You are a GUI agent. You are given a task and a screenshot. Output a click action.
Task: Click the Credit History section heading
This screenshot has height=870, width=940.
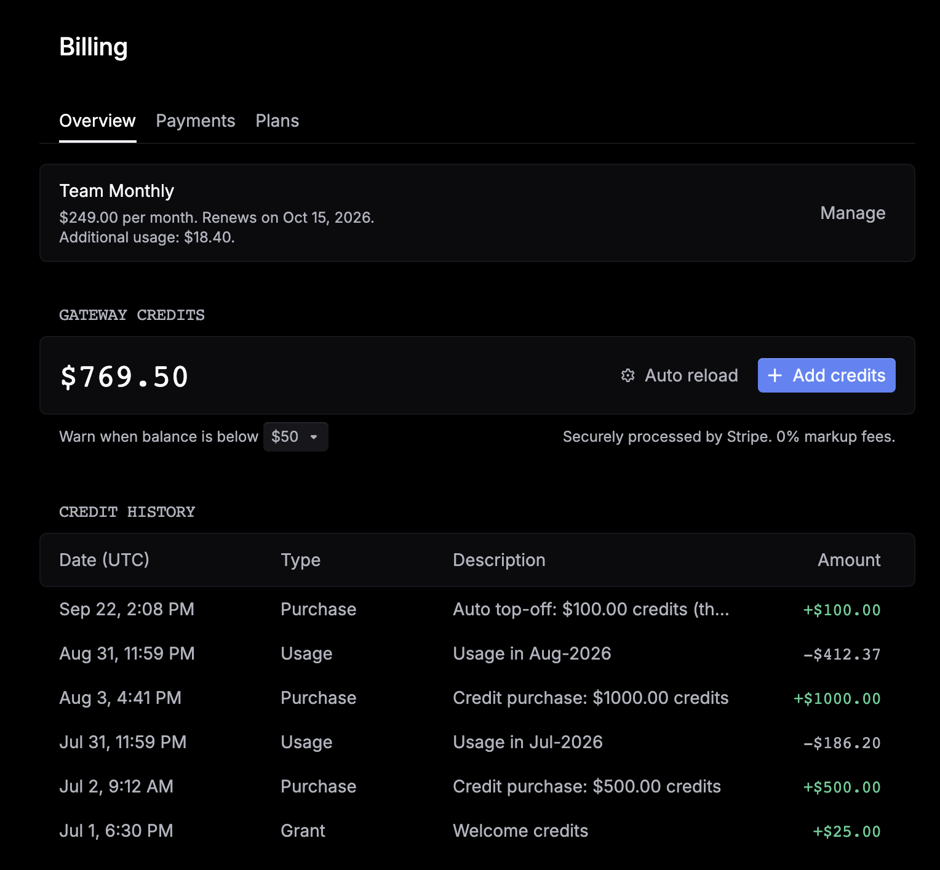(127, 512)
